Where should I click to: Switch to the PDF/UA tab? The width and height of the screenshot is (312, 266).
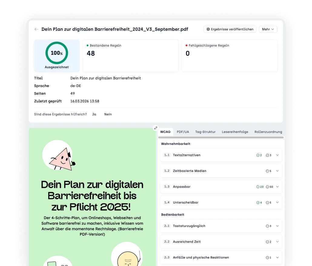(183, 132)
